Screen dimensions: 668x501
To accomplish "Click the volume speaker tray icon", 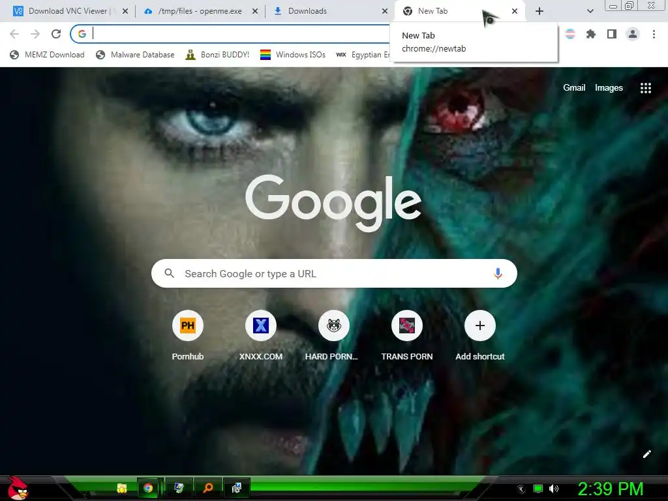I will (x=553, y=489).
